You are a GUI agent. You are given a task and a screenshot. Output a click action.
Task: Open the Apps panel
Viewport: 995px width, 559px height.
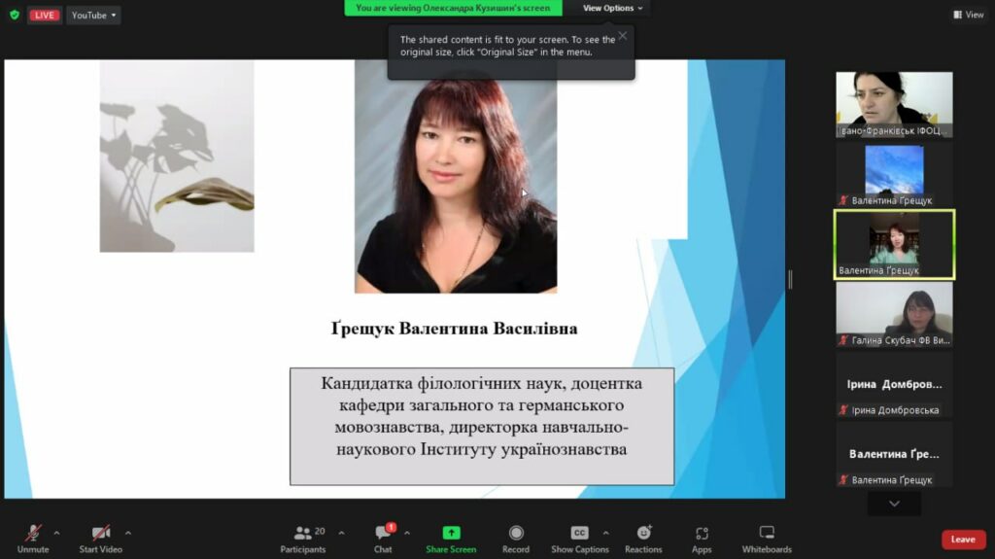coord(702,538)
